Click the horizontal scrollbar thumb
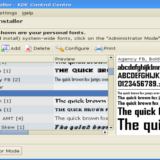Screen dimensions: 160x160 14,132
